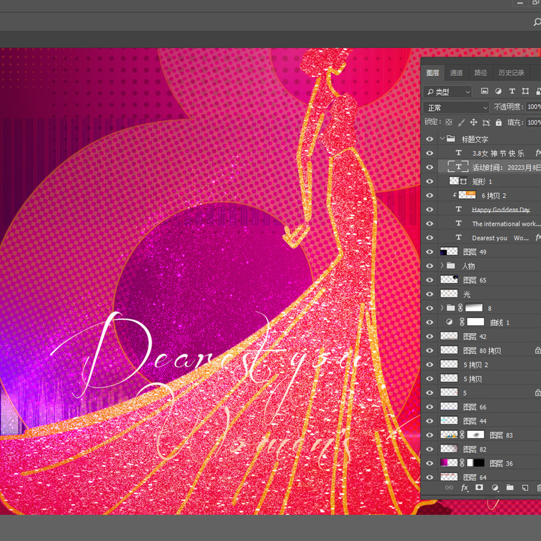Open the 正常 blend mode dropdown
Image resolution: width=541 pixels, height=541 pixels.
coord(456,108)
